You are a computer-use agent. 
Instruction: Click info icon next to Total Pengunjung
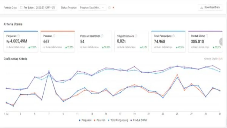[173, 36]
